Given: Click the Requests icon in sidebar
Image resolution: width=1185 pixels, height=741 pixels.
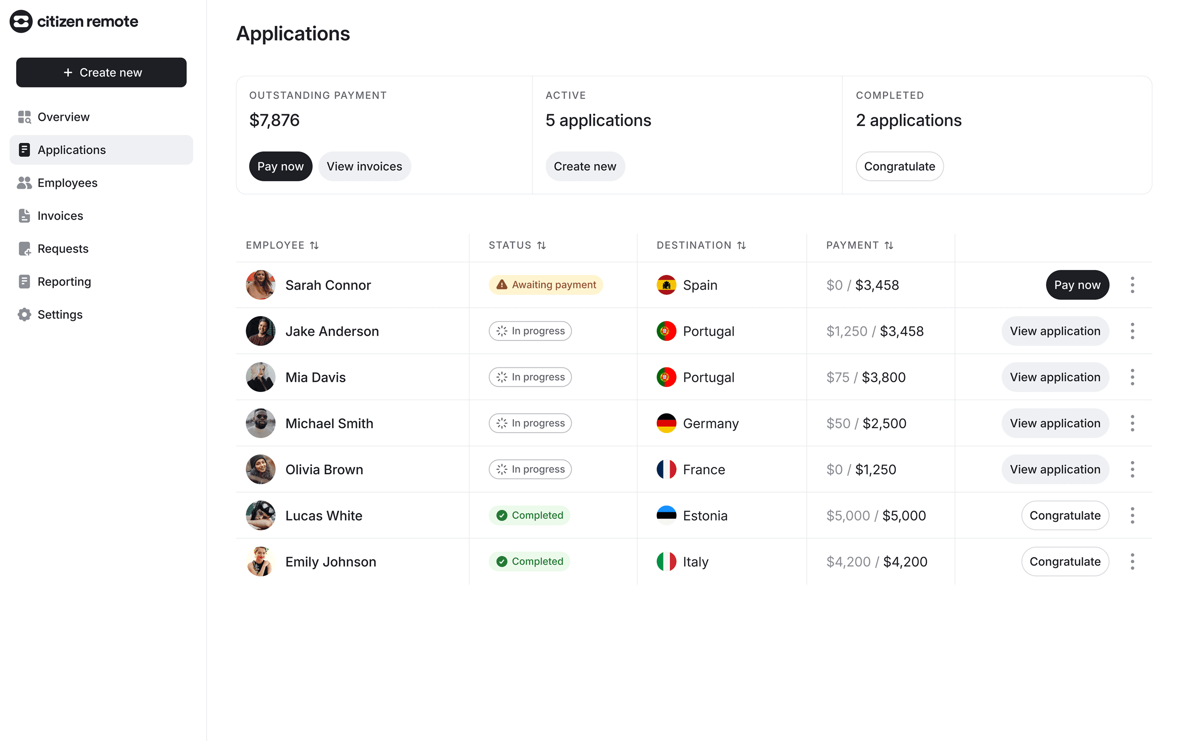Looking at the screenshot, I should [24, 248].
